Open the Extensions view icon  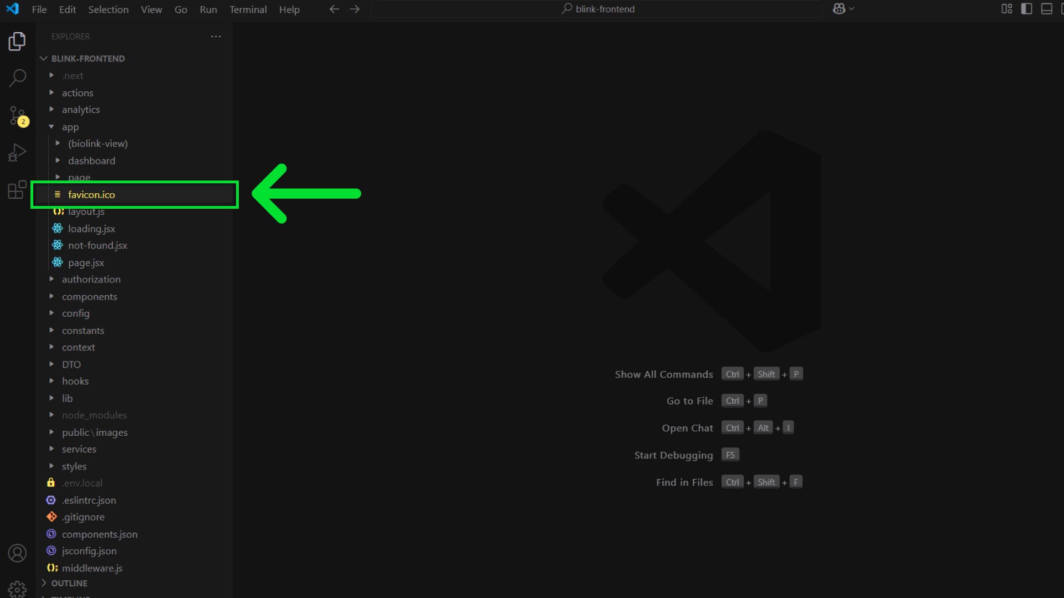[17, 189]
